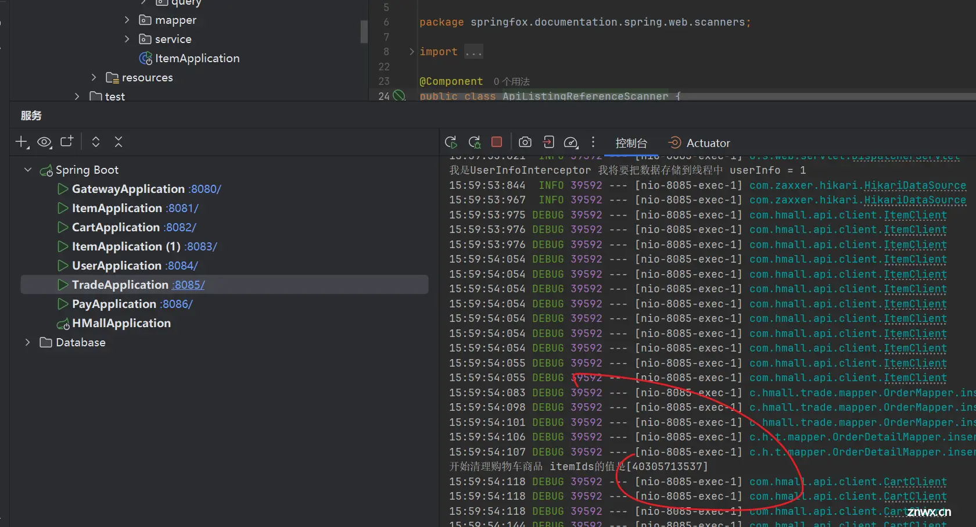Viewport: 976px width, 527px height.
Task: Select GatewayApplication in services tree
Action: click(128, 189)
